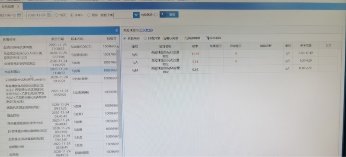This screenshot has width=346, height=157.
Task: Click the 参考范围 column header
Action: point(306,46)
